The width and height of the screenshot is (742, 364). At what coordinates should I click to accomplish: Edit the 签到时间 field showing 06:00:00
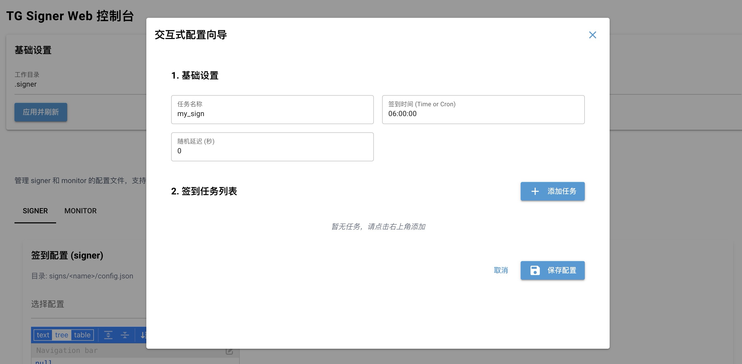pyautogui.click(x=483, y=110)
